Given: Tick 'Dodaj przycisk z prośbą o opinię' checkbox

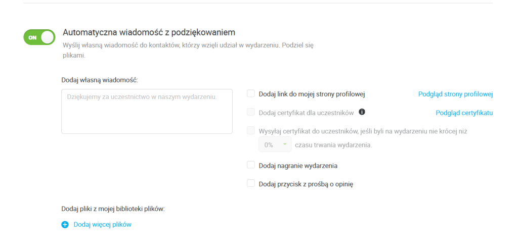Looking at the screenshot, I should (x=251, y=183).
